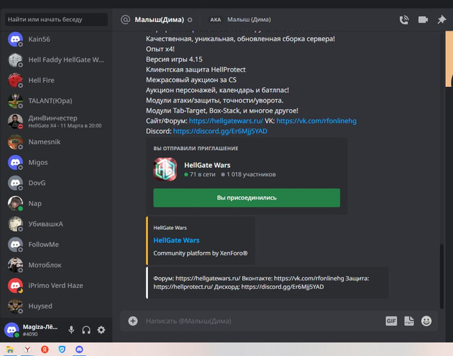Viewport: 453px width, 356px height.
Task: Open the FollowMe direct message
Action: coord(57,244)
